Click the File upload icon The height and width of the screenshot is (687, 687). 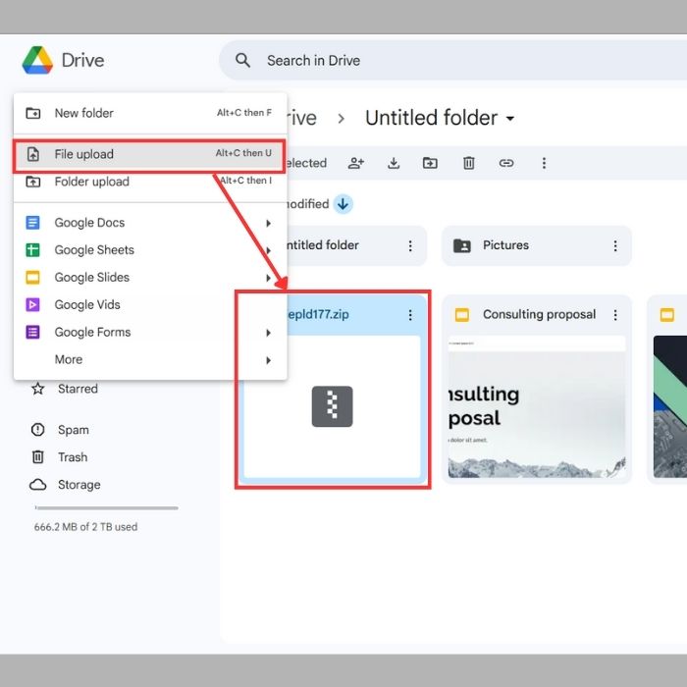pos(33,154)
